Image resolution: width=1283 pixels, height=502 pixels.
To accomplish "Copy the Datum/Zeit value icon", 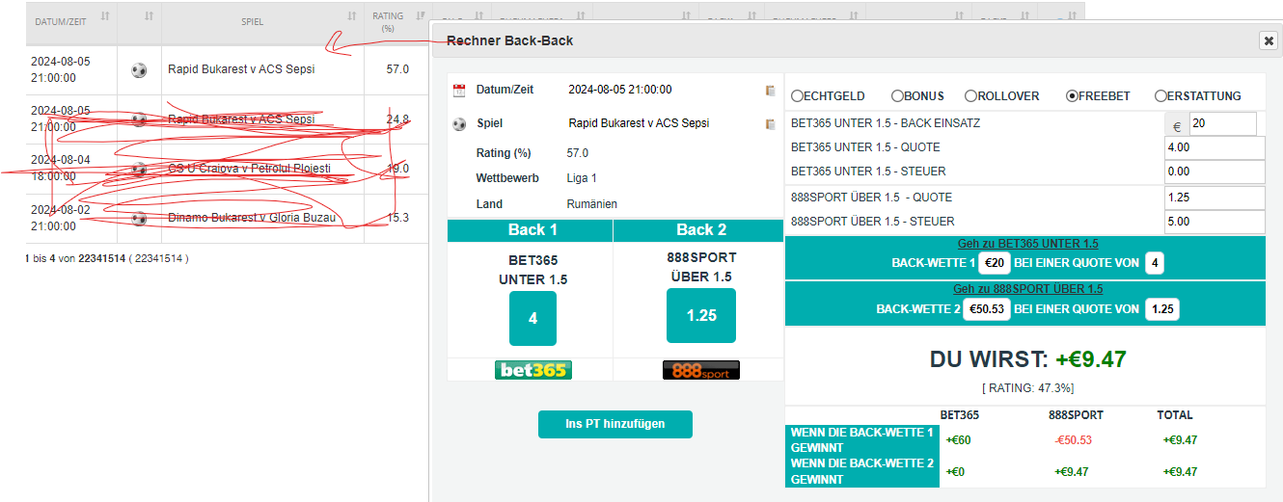I will (770, 91).
